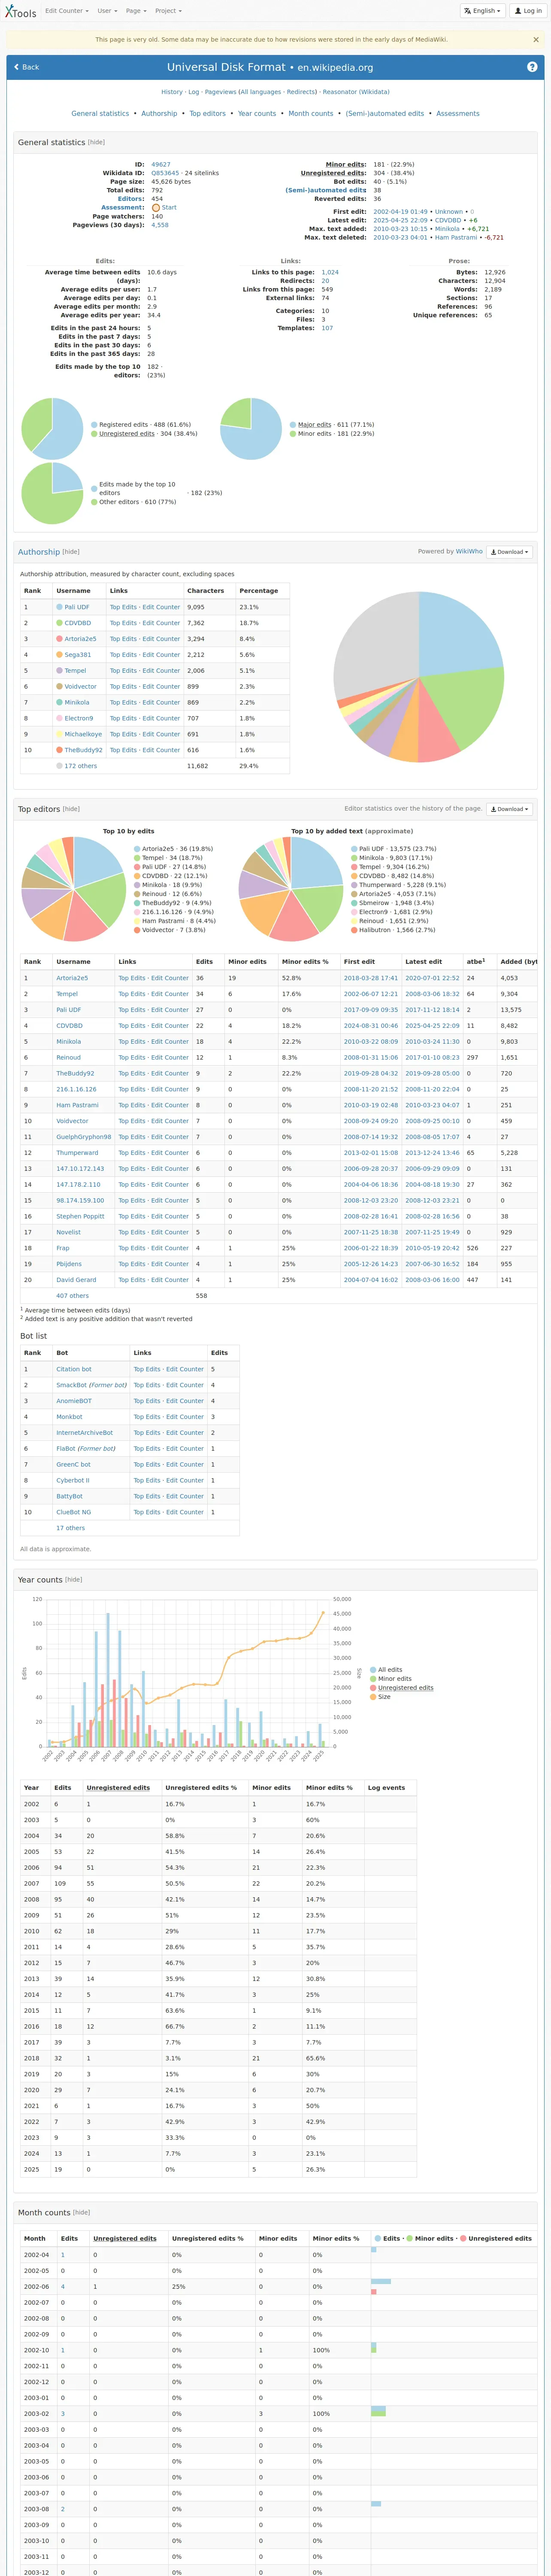This screenshot has height=2576, width=551.
Task: Open Links to this page count 1,024
Action: tap(330, 272)
